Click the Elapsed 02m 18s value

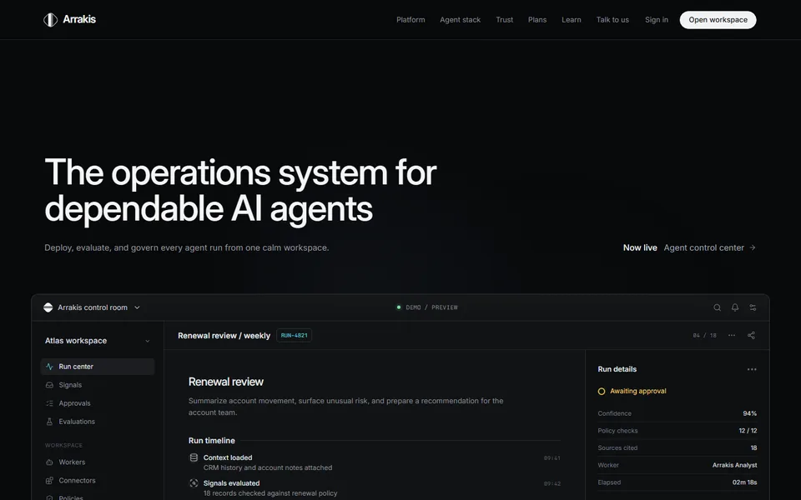point(744,482)
